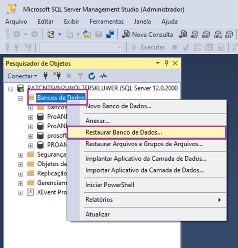Expand the Objetos de folder node

coord(21,165)
